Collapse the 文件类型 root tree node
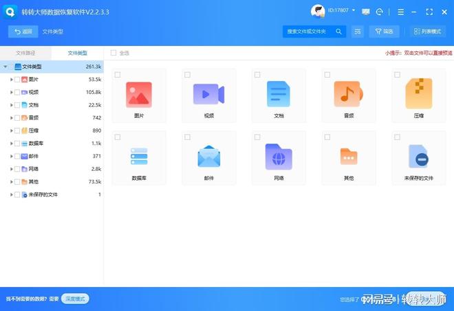The width and height of the screenshot is (454, 311). coord(6,67)
